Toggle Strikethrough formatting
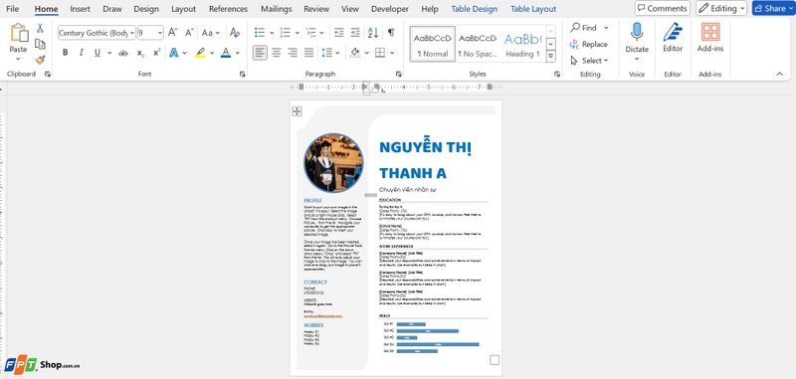796x379 pixels. click(x=122, y=53)
